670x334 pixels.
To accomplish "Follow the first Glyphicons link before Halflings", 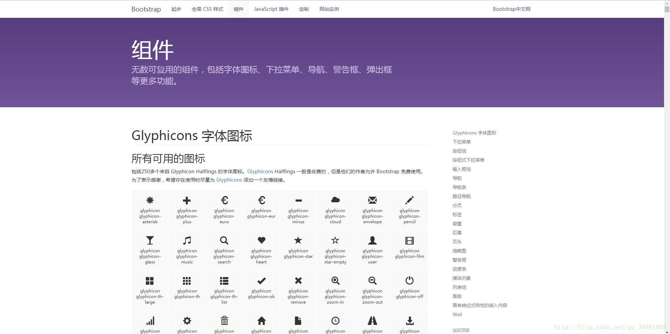I will click(x=260, y=172).
